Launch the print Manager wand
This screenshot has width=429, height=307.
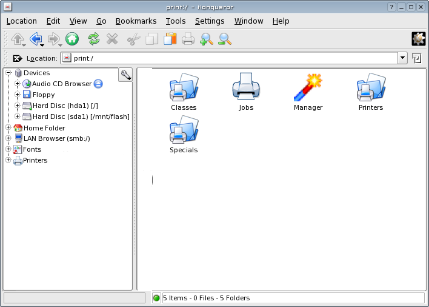coord(308,92)
